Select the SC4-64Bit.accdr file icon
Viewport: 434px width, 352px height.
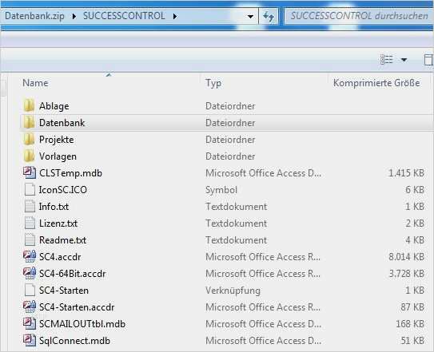(30, 274)
